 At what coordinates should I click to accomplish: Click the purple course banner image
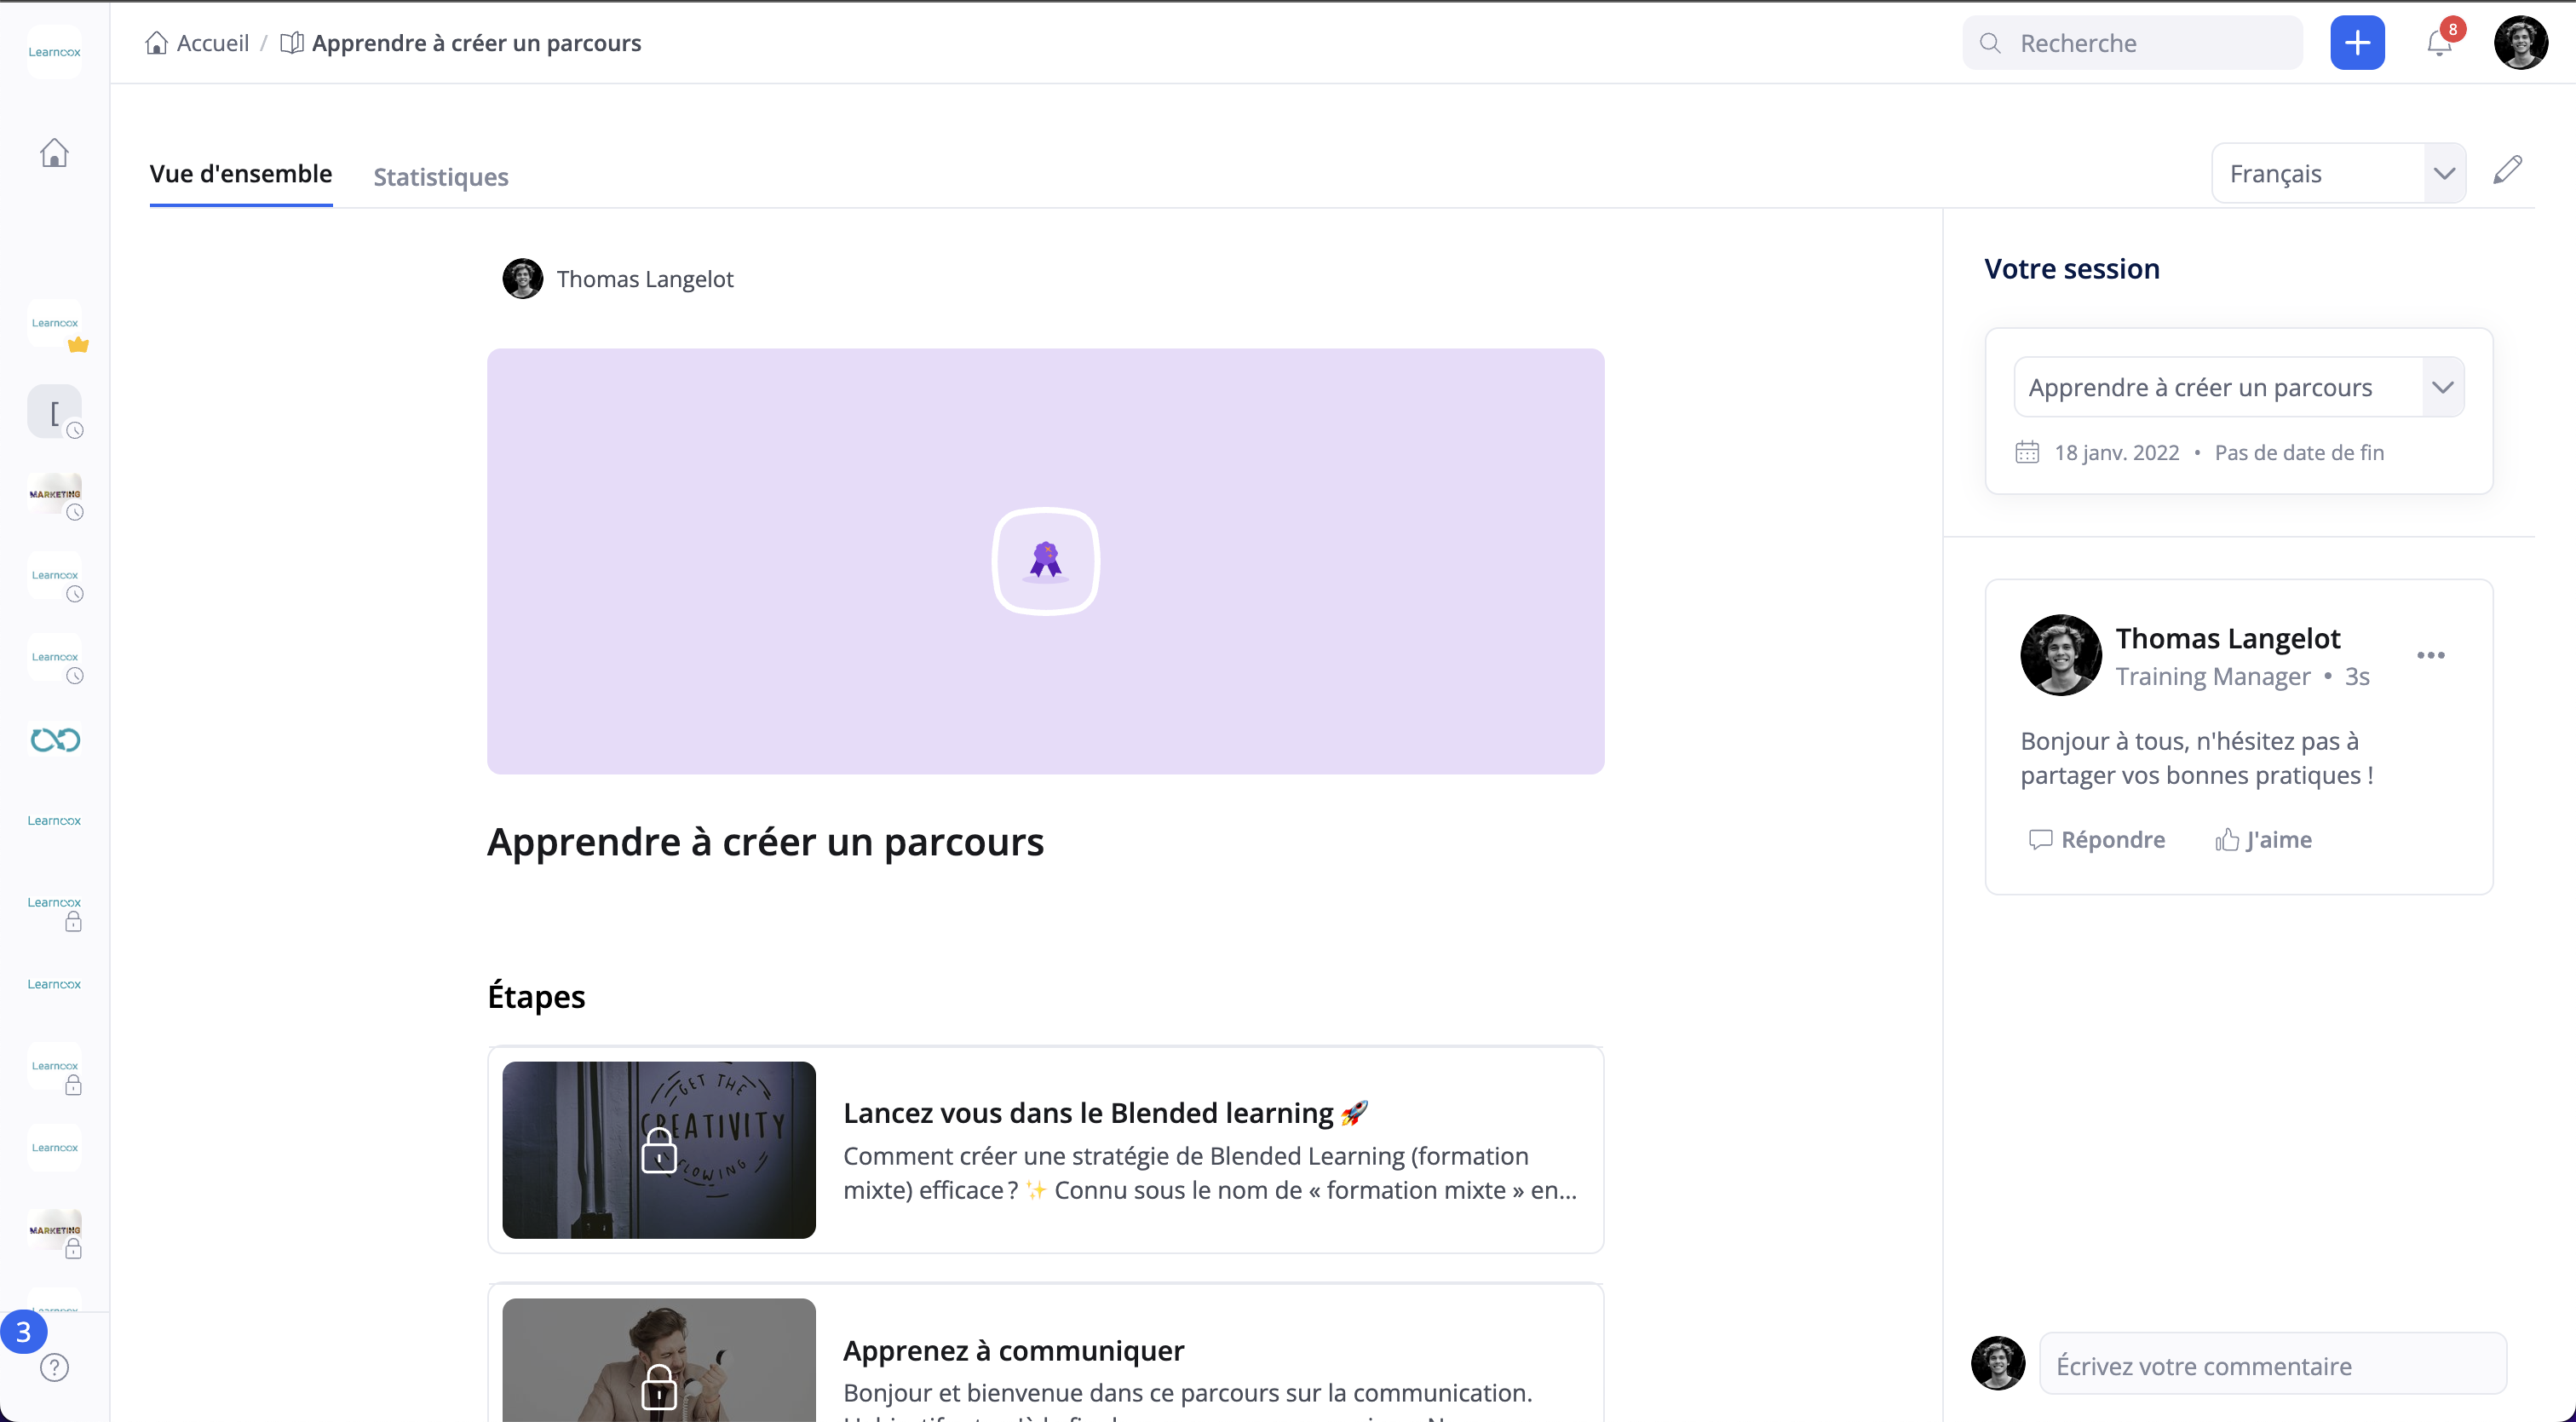(x=1045, y=561)
